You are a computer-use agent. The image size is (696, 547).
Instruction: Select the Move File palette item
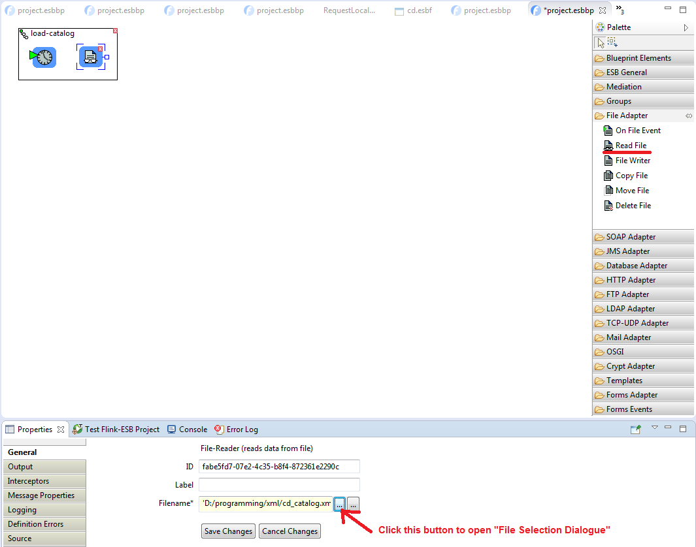click(631, 191)
